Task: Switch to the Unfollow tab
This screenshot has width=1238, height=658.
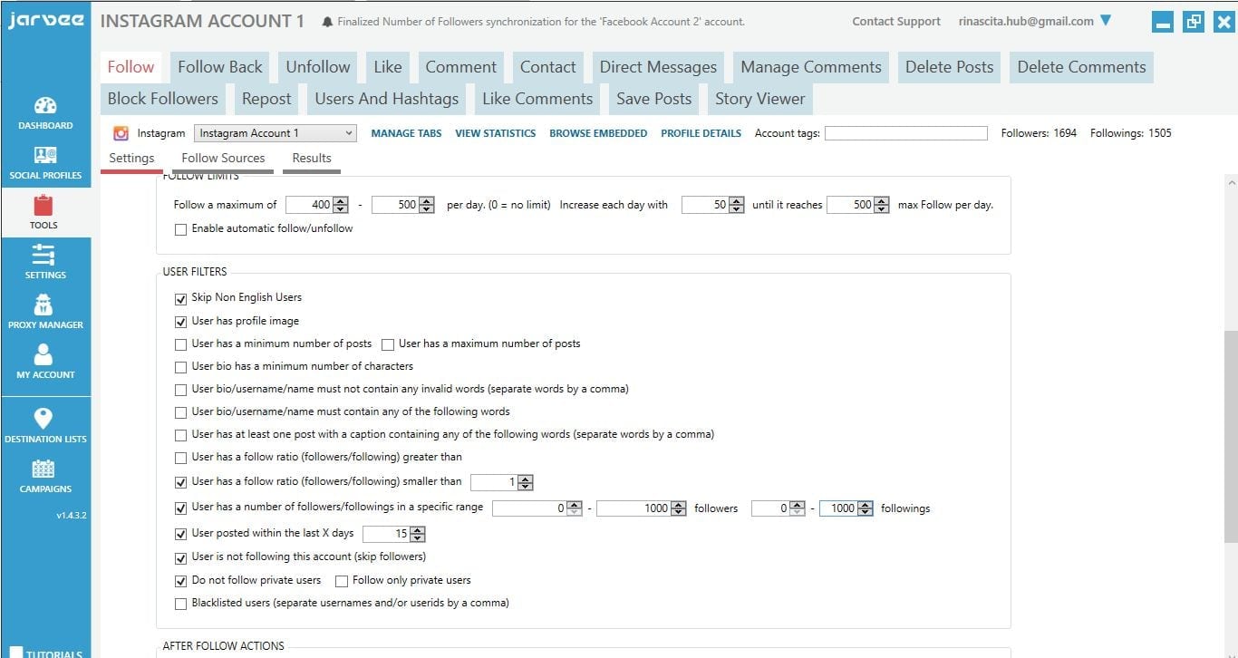Action: click(318, 67)
